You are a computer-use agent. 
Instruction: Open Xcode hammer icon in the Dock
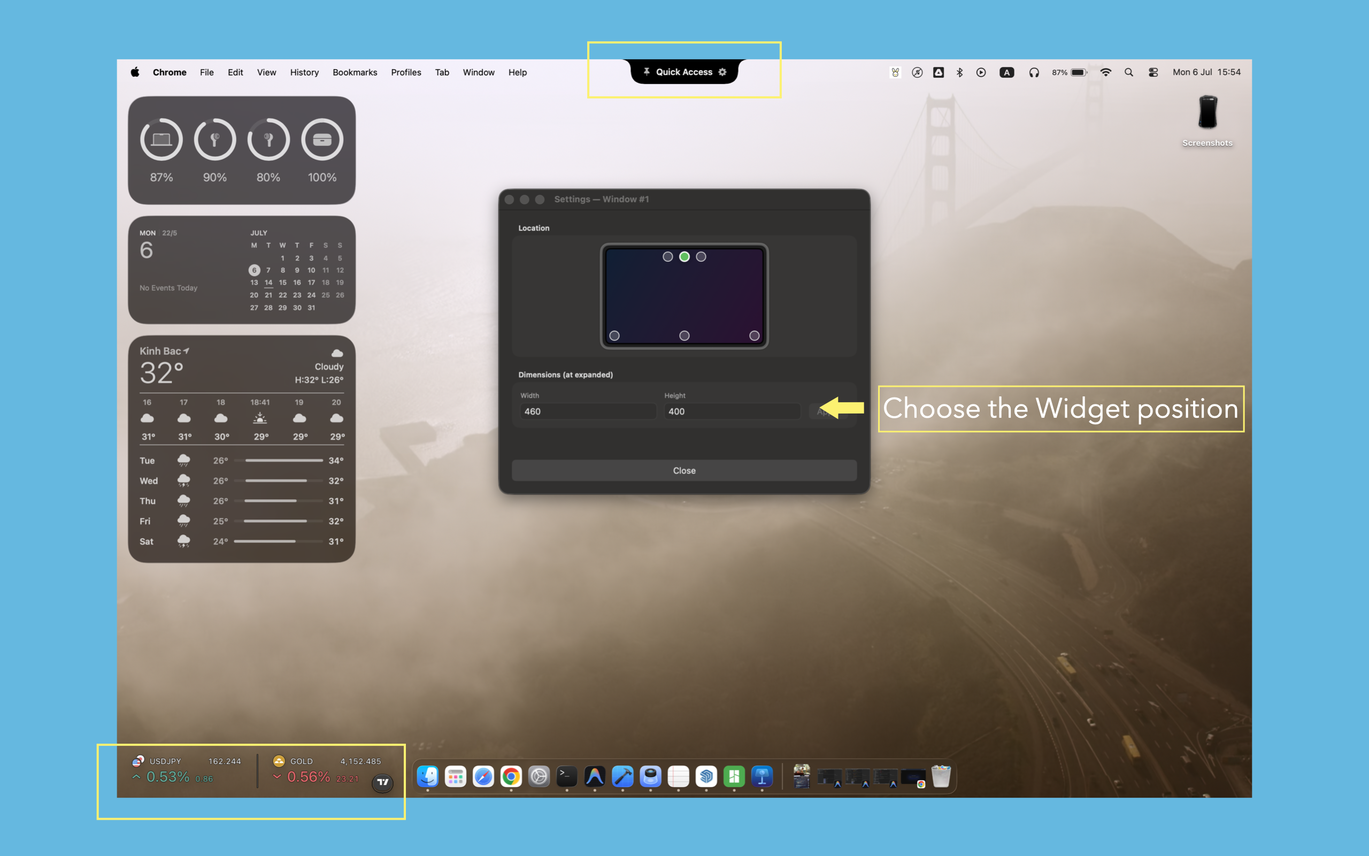click(622, 776)
